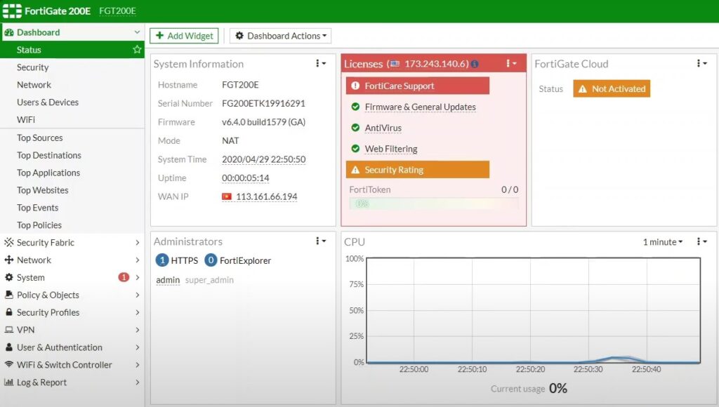
Task: Click the FortiCare Support red bar
Action: pyautogui.click(x=418, y=86)
